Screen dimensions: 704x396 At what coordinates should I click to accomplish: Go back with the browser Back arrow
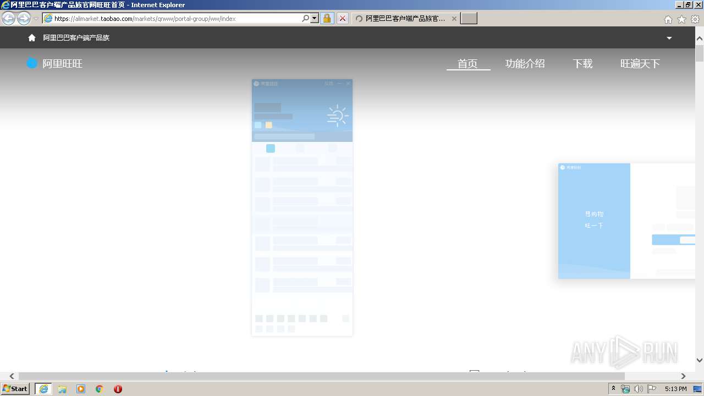[8, 18]
